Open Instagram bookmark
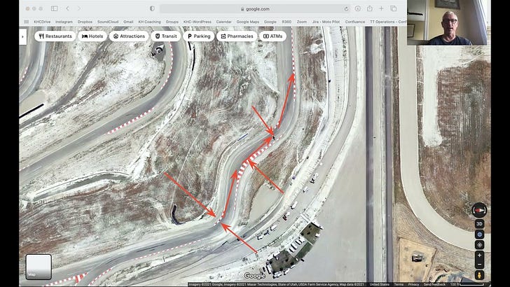Image resolution: width=510 pixels, height=287 pixels. 64,22
